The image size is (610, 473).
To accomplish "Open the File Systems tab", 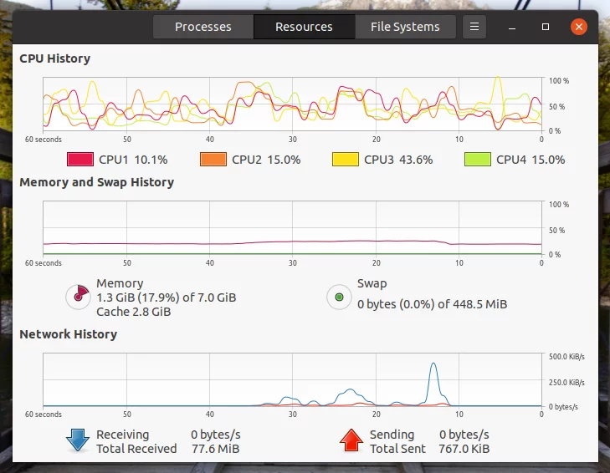I will pos(405,27).
